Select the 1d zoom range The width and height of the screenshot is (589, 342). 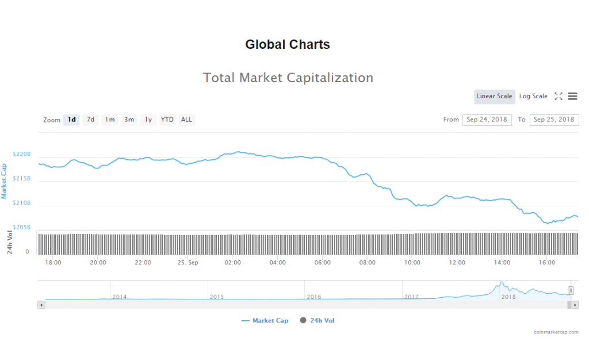click(71, 120)
